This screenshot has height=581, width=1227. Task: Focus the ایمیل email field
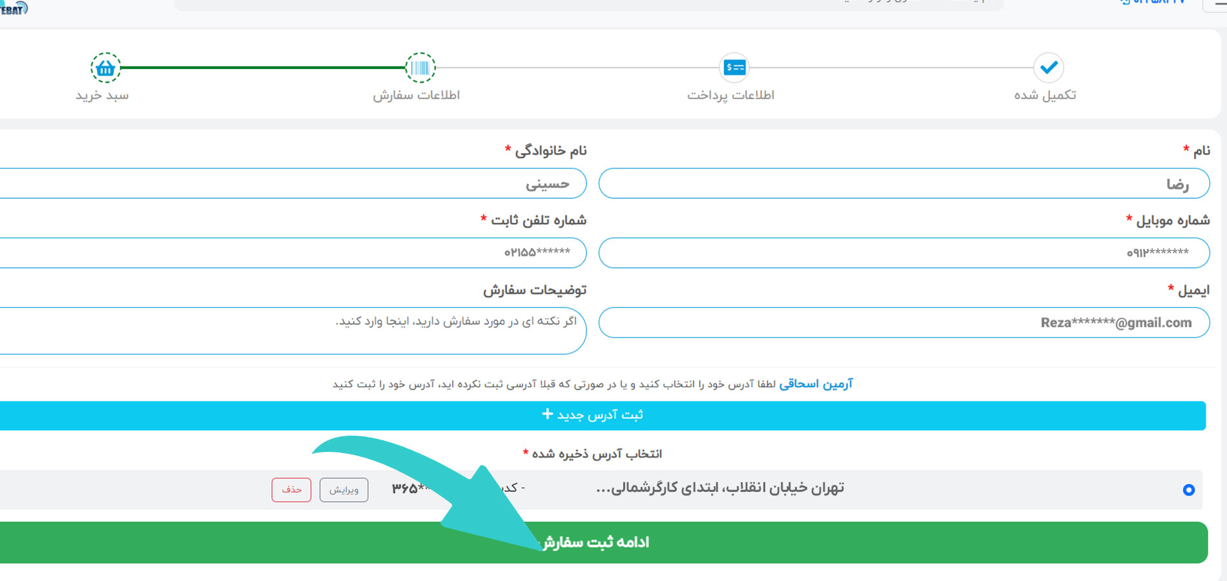tap(904, 323)
